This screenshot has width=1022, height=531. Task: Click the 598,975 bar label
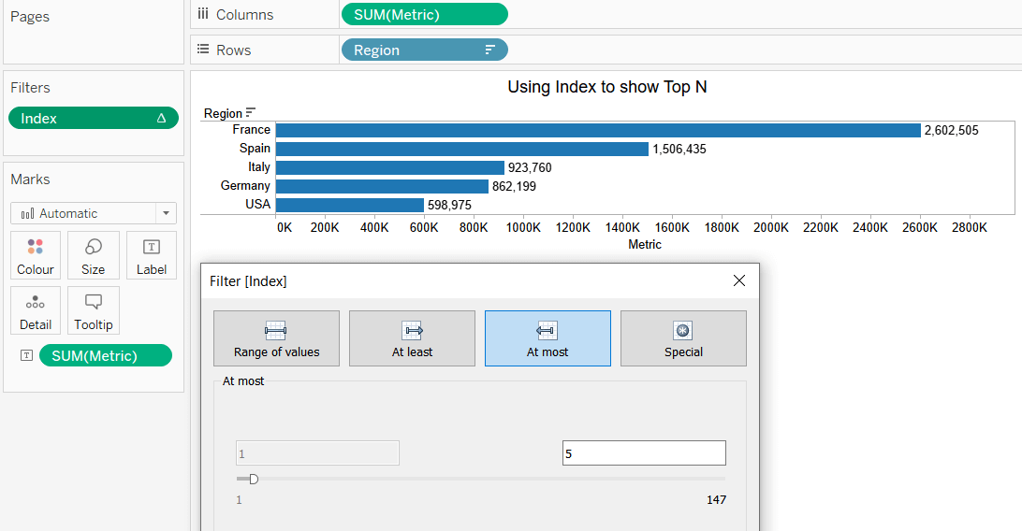point(449,206)
